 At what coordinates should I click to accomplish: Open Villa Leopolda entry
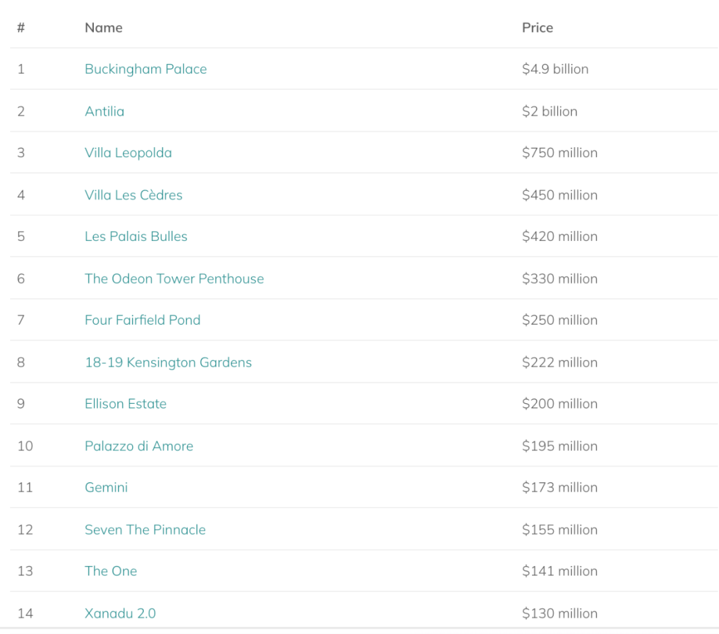[x=128, y=153]
